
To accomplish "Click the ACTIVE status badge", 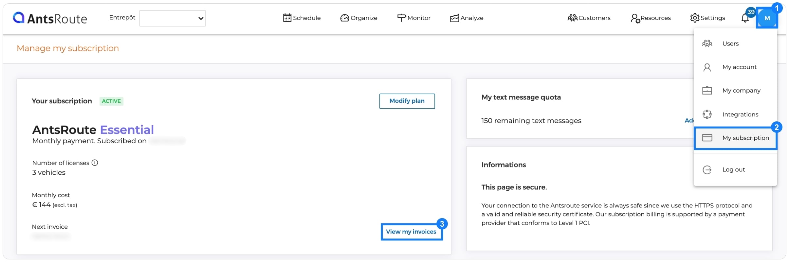I will click(x=111, y=101).
